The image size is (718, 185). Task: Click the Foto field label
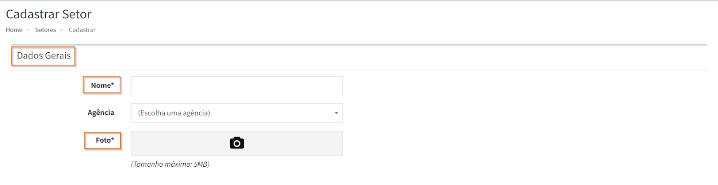[103, 140]
